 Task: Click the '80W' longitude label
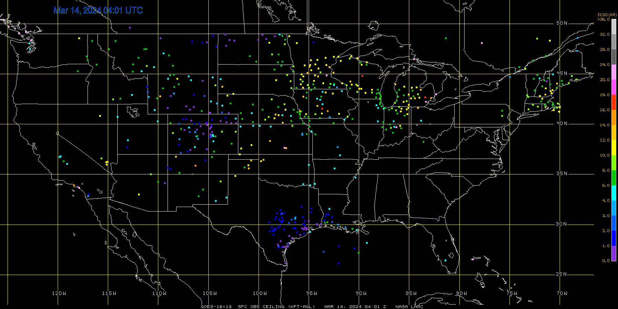[x=462, y=293]
